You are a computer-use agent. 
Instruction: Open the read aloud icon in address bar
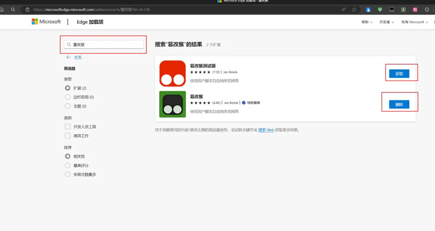click(344, 10)
